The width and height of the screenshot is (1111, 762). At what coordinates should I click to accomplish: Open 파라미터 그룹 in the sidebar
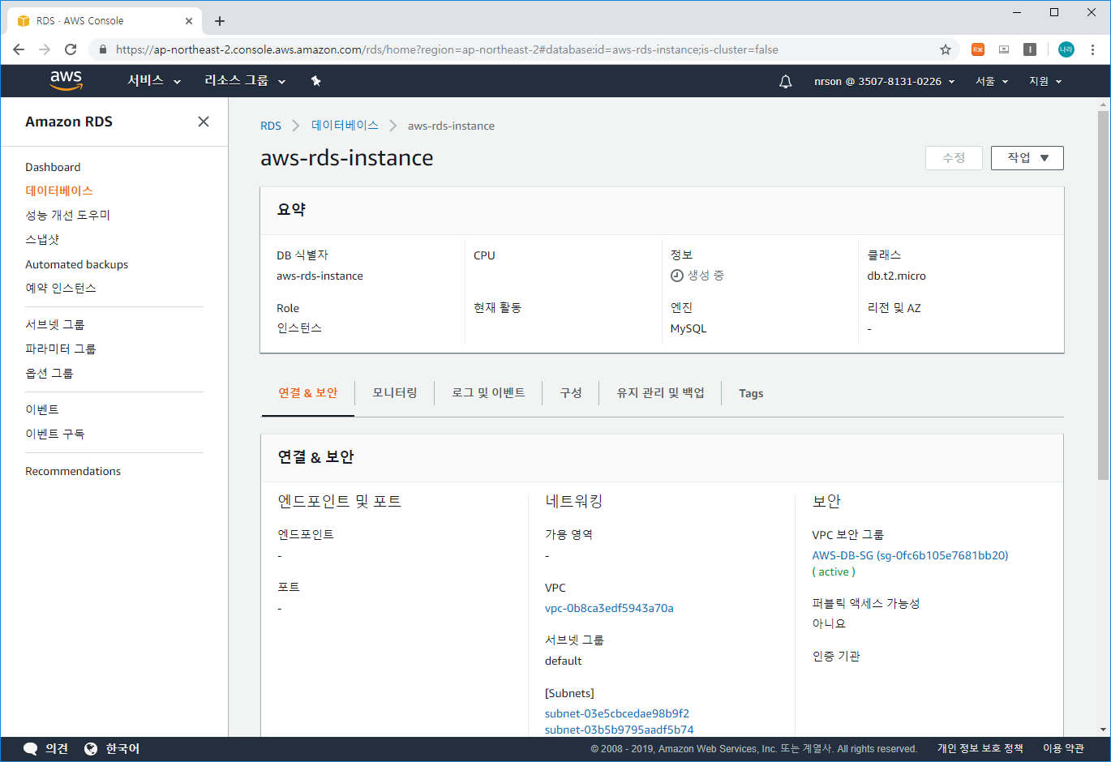click(61, 349)
